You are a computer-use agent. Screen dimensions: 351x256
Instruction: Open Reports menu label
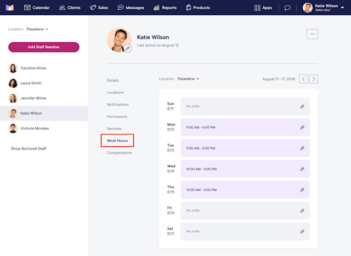pyautogui.click(x=169, y=8)
